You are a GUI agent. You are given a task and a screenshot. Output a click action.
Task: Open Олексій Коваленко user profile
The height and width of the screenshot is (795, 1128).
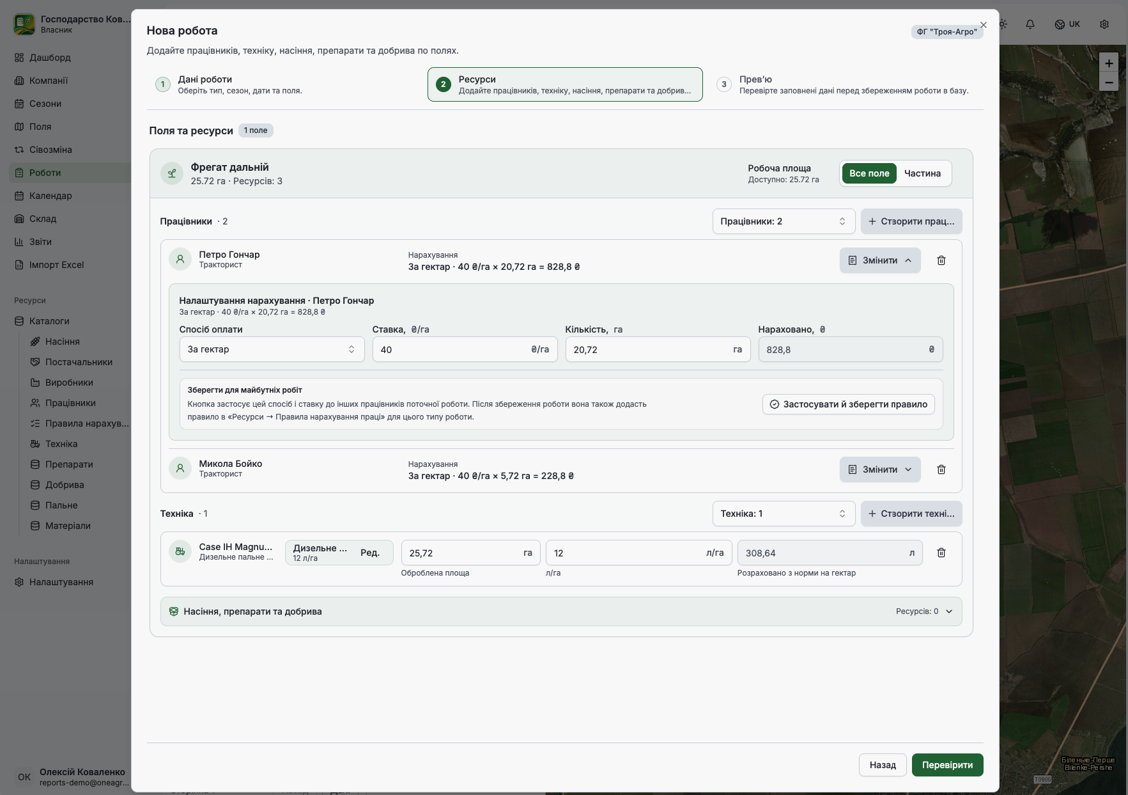tap(70, 777)
